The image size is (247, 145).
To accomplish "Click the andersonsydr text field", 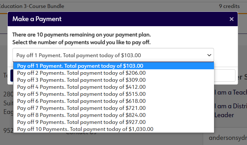I will (227, 138).
